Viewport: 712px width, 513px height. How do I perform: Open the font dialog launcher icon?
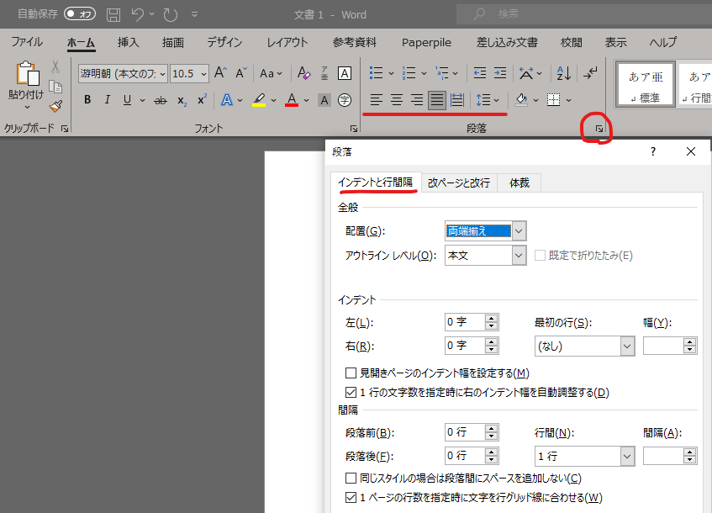click(353, 129)
